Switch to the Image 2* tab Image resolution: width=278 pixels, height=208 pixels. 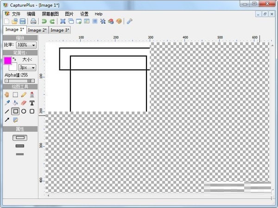tap(37, 30)
